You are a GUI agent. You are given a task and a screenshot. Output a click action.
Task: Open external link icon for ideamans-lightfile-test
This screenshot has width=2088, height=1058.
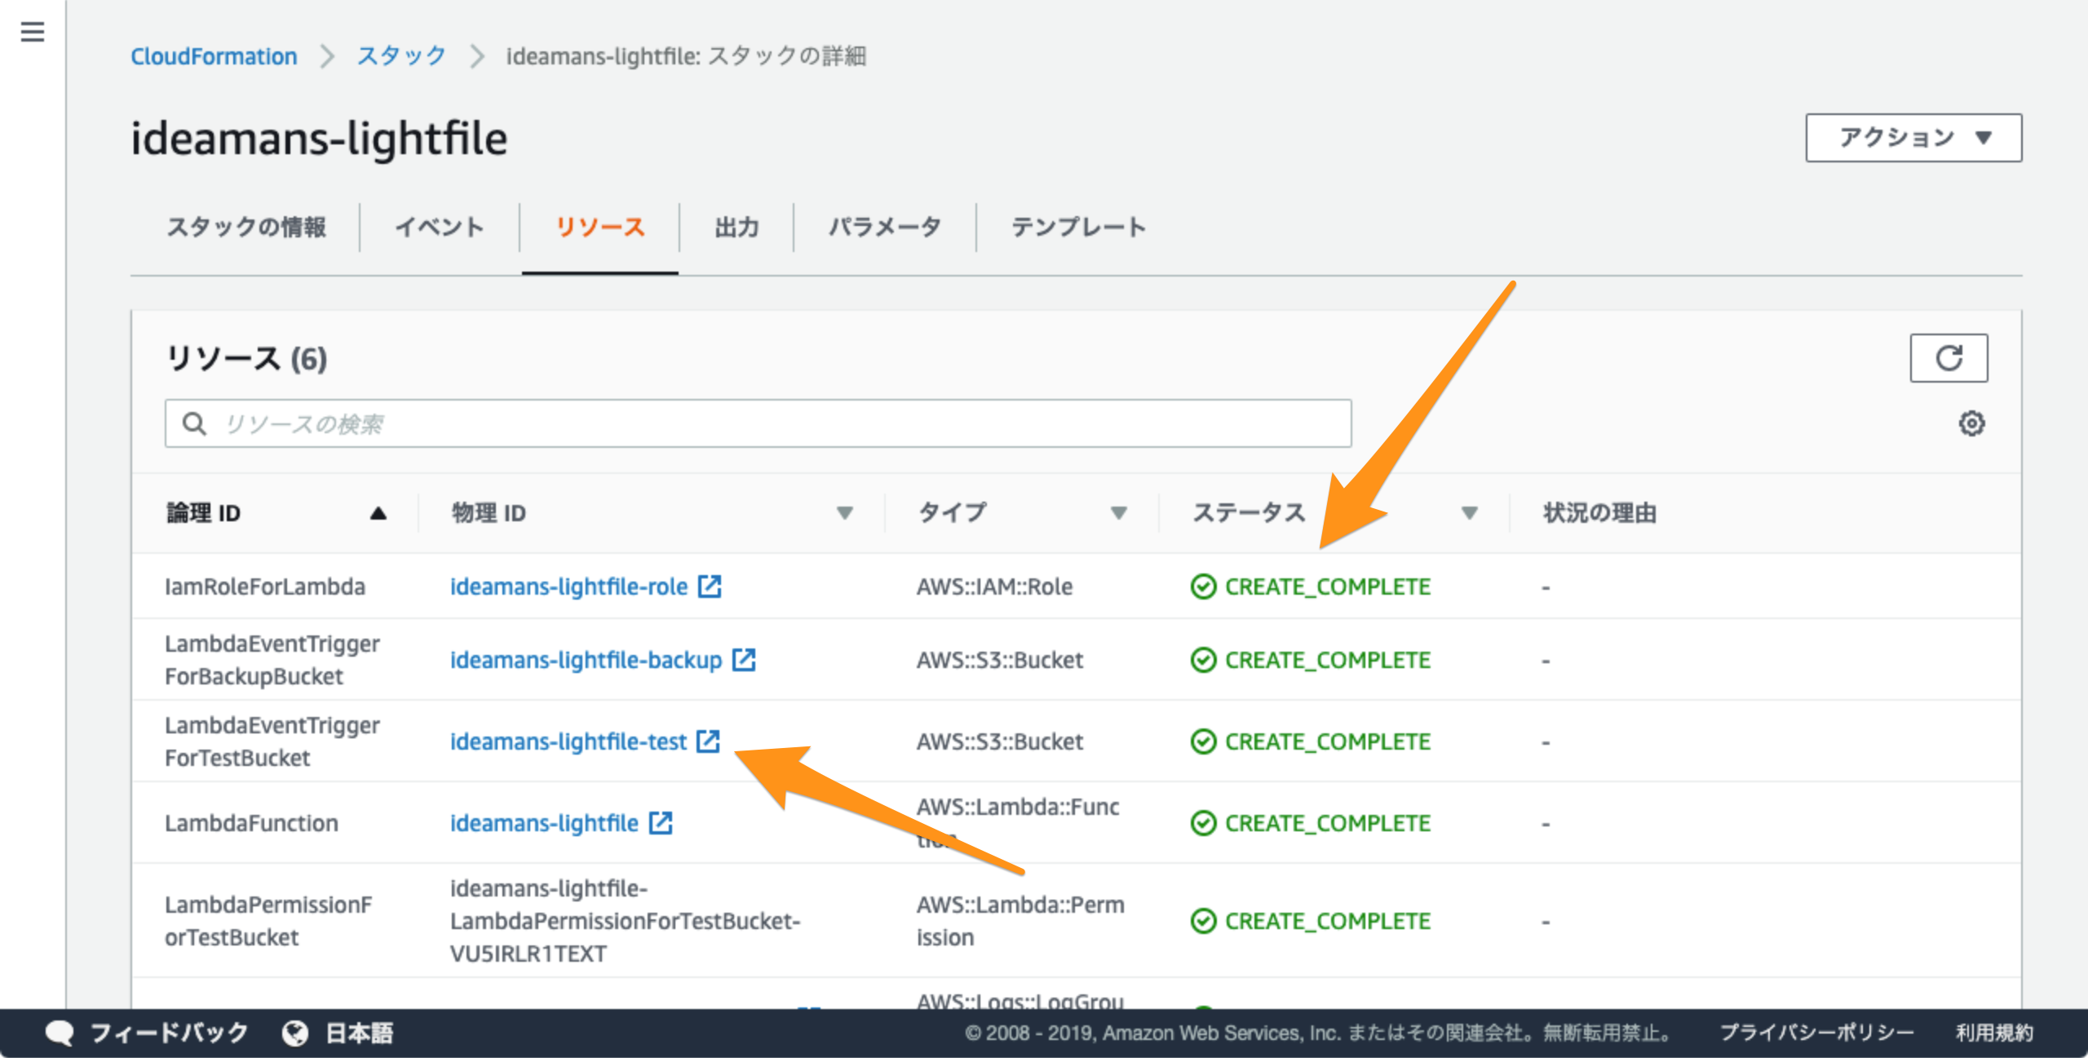(x=708, y=741)
